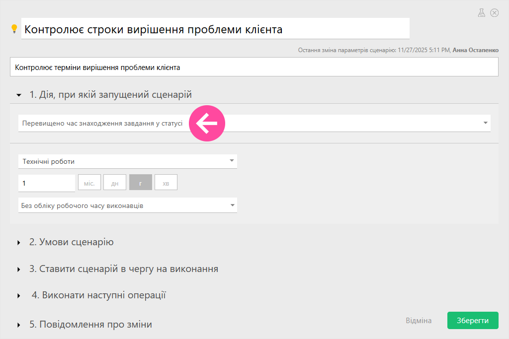
Task: Click the yellow lightbulb icon
Action: coord(14,29)
